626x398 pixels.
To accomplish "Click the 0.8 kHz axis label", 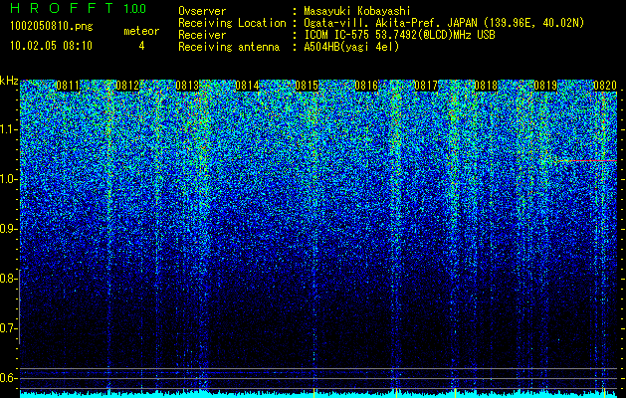I will point(8,279).
